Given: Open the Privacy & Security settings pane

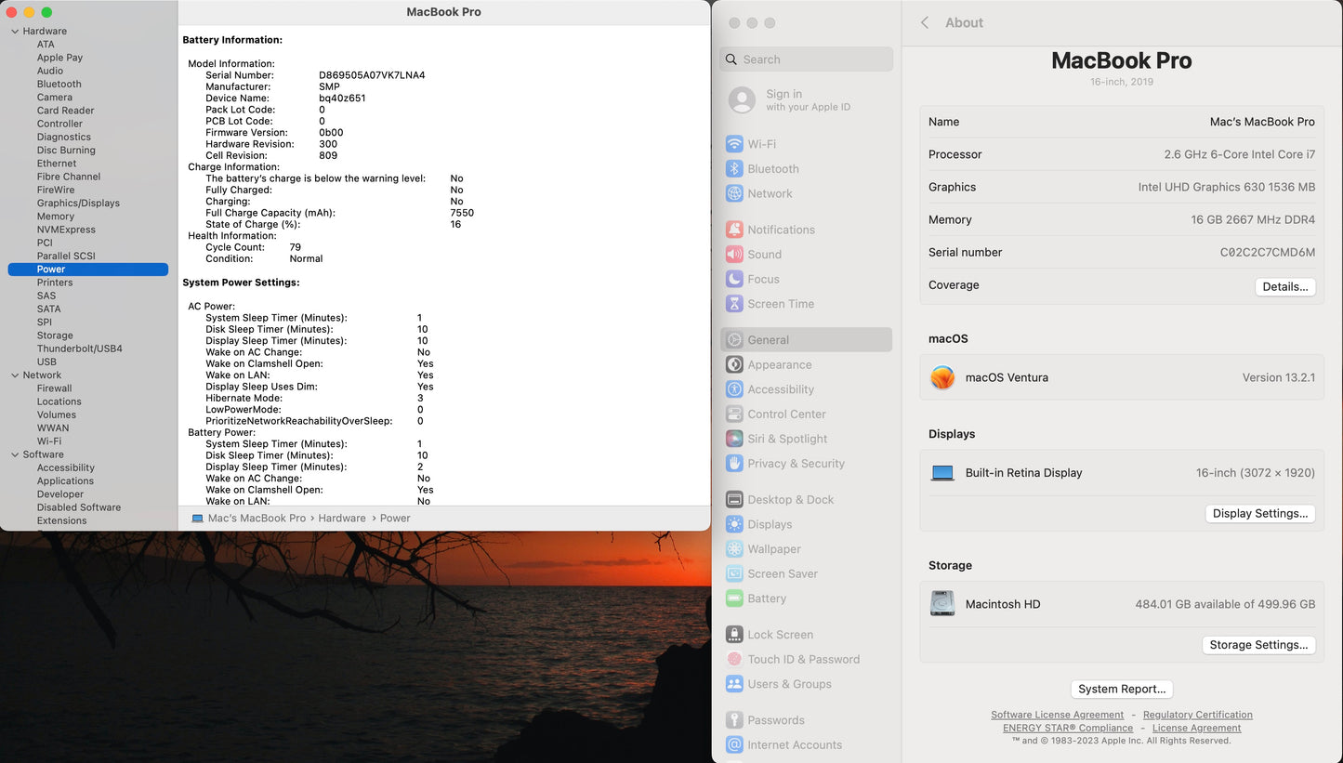Looking at the screenshot, I should click(796, 464).
